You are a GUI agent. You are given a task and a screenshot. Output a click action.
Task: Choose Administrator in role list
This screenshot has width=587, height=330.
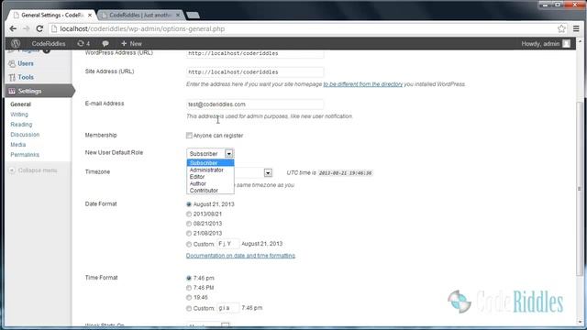coord(210,170)
